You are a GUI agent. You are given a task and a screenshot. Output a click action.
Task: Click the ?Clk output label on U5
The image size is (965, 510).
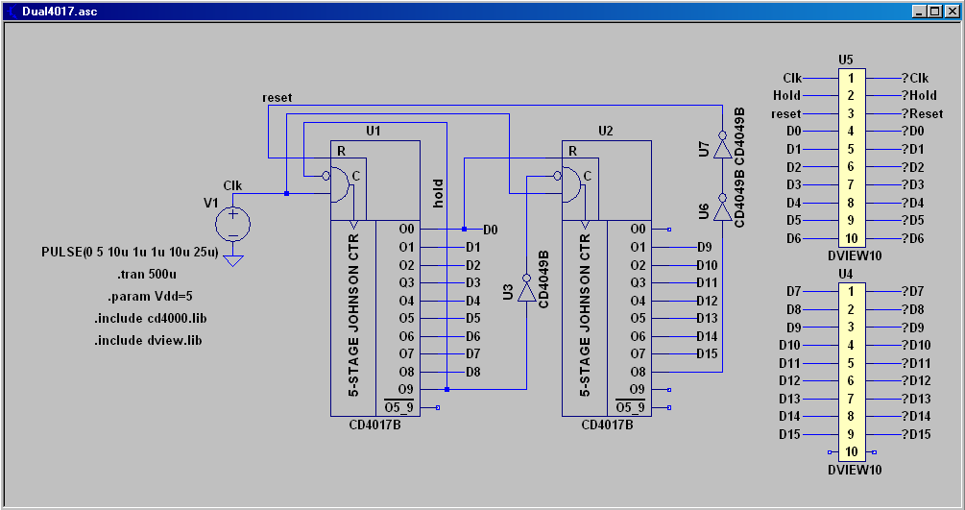[x=915, y=78]
